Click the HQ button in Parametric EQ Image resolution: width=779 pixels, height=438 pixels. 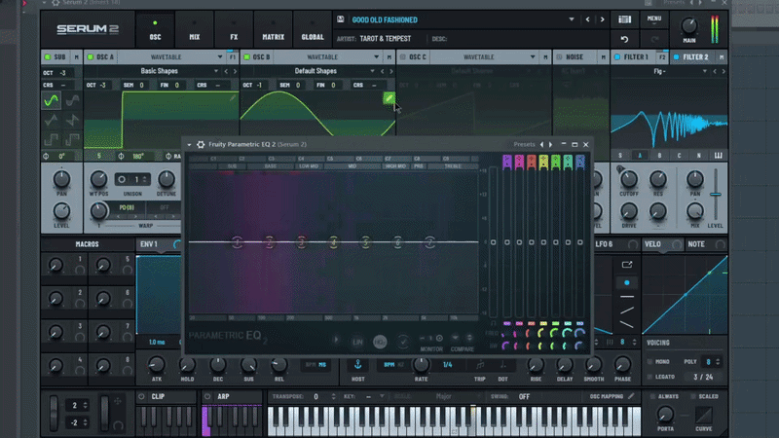[379, 342]
